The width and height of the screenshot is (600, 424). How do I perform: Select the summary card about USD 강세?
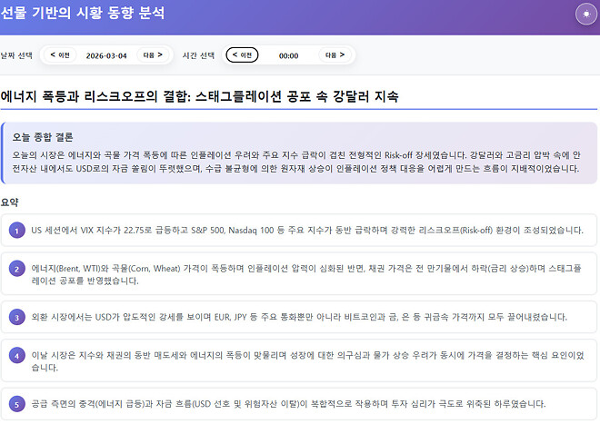(299, 317)
